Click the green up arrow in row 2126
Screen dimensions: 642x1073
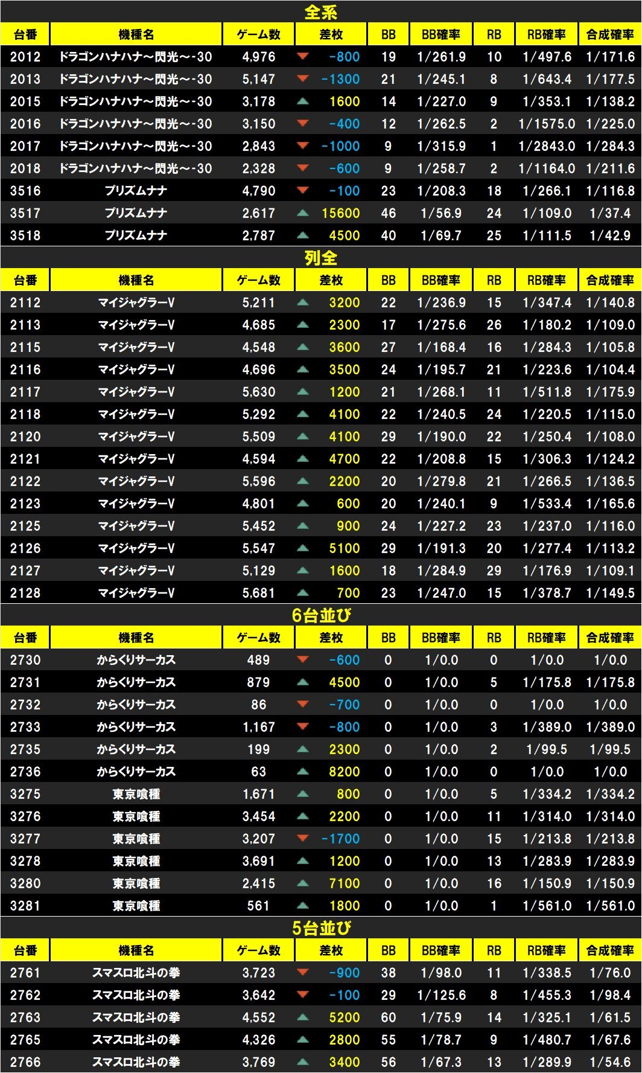pos(303,548)
